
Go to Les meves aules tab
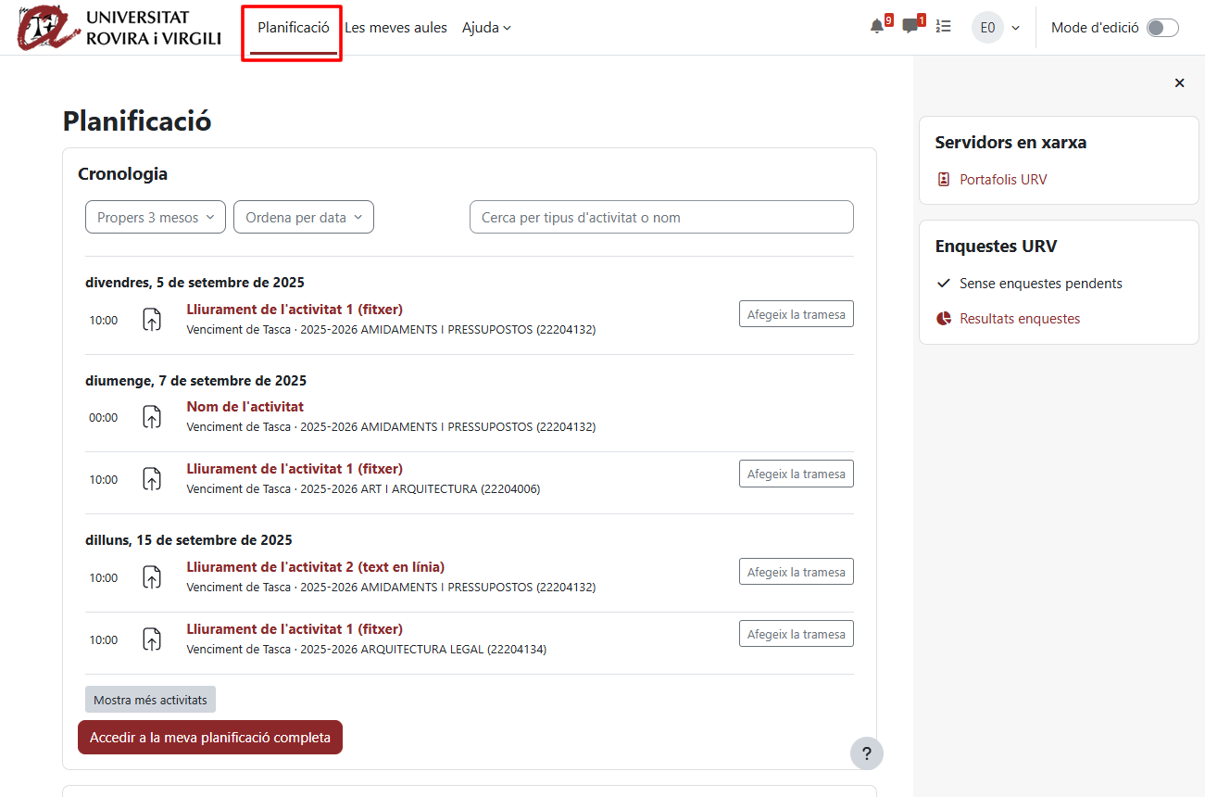coord(395,28)
